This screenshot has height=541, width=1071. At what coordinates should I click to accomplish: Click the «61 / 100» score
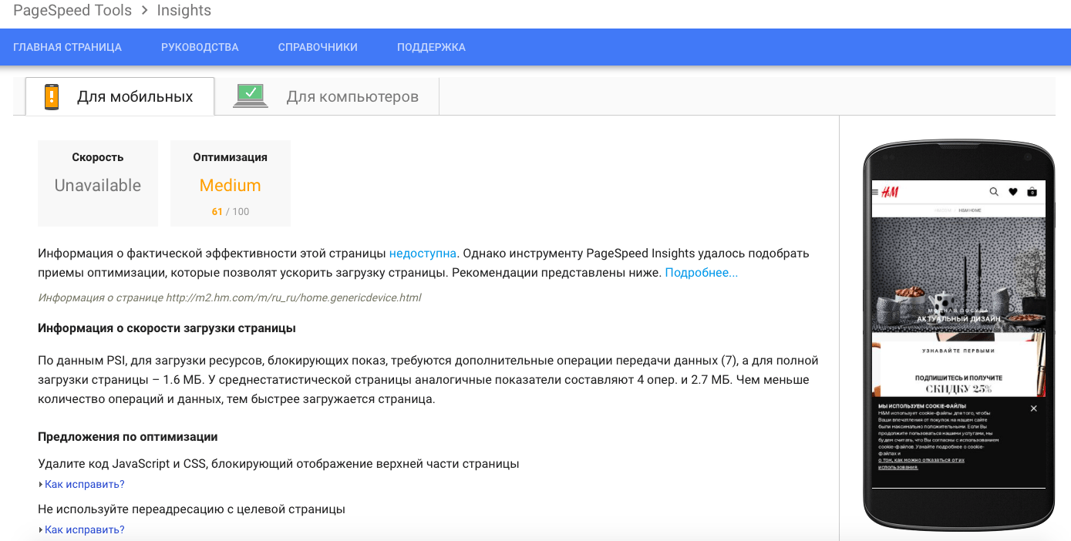click(x=231, y=212)
